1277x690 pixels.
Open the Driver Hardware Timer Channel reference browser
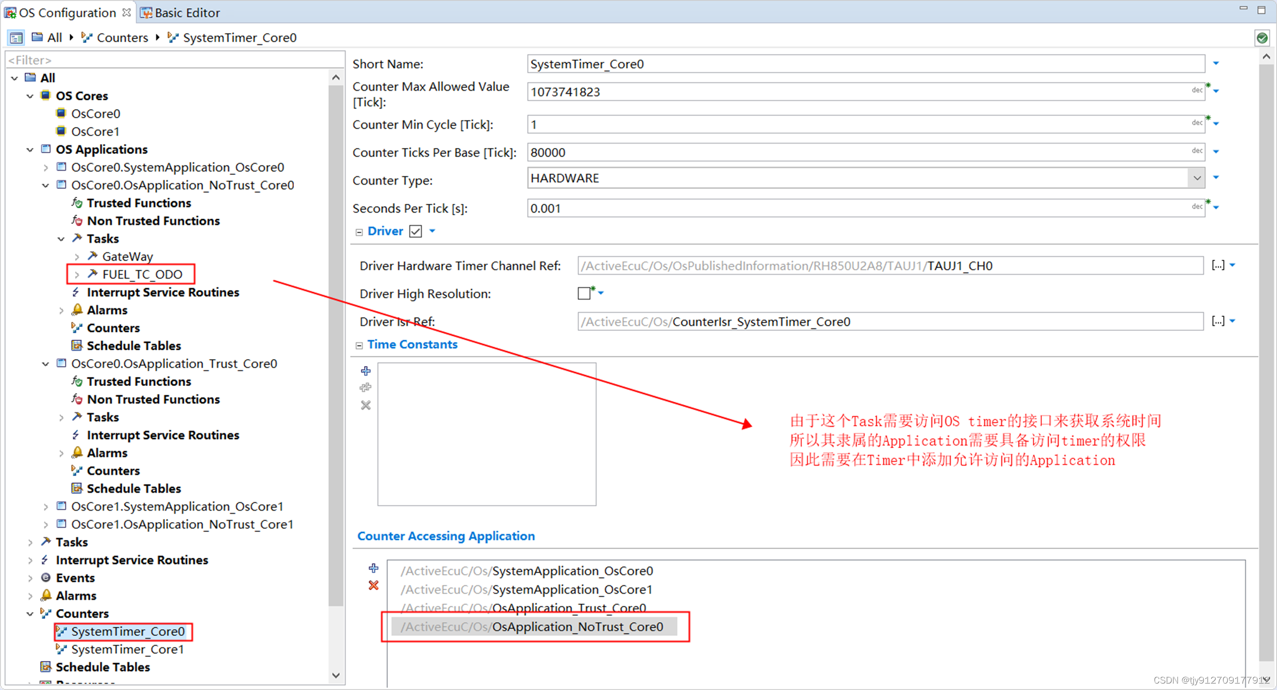pos(1219,265)
